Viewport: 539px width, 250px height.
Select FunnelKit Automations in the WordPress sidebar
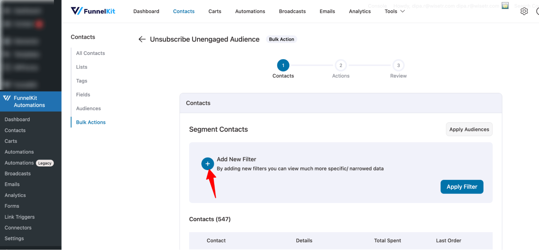pyautogui.click(x=29, y=102)
